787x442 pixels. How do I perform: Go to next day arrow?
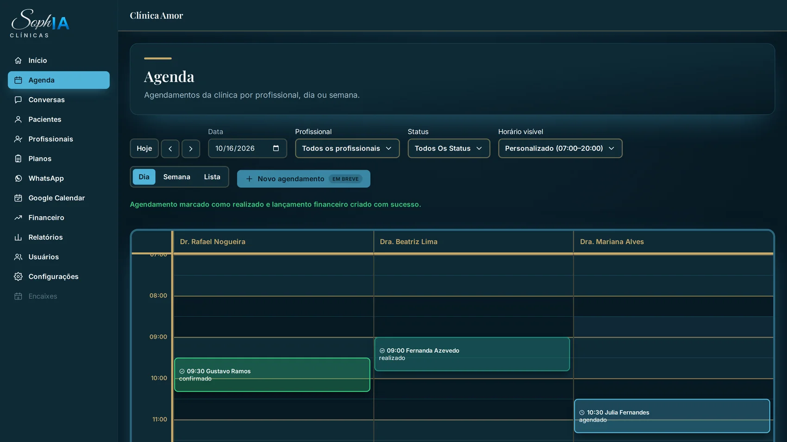pos(191,149)
